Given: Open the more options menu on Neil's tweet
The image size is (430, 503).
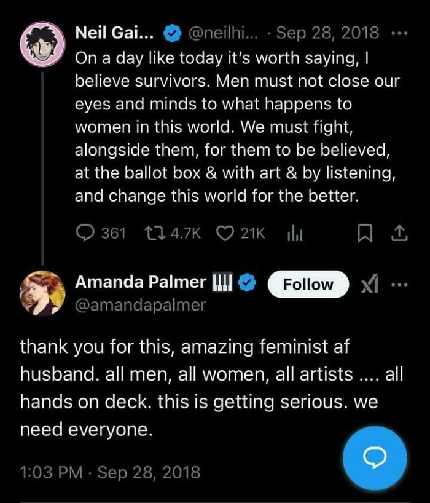Looking at the screenshot, I should pos(401,33).
